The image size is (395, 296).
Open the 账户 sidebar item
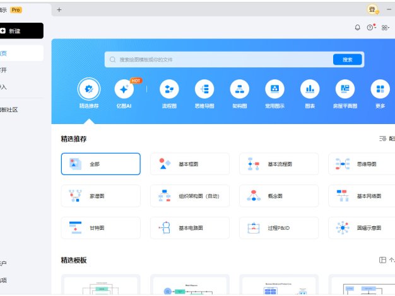pyautogui.click(x=21, y=263)
